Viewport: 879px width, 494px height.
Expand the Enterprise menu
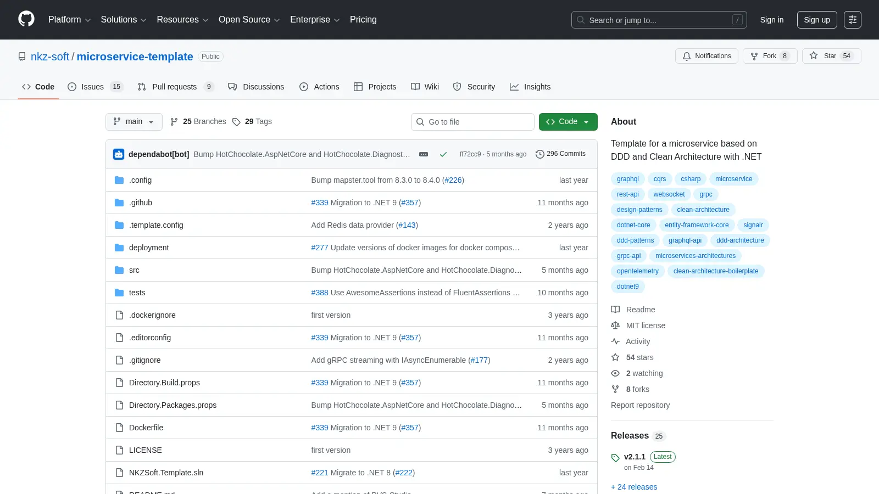point(315,20)
